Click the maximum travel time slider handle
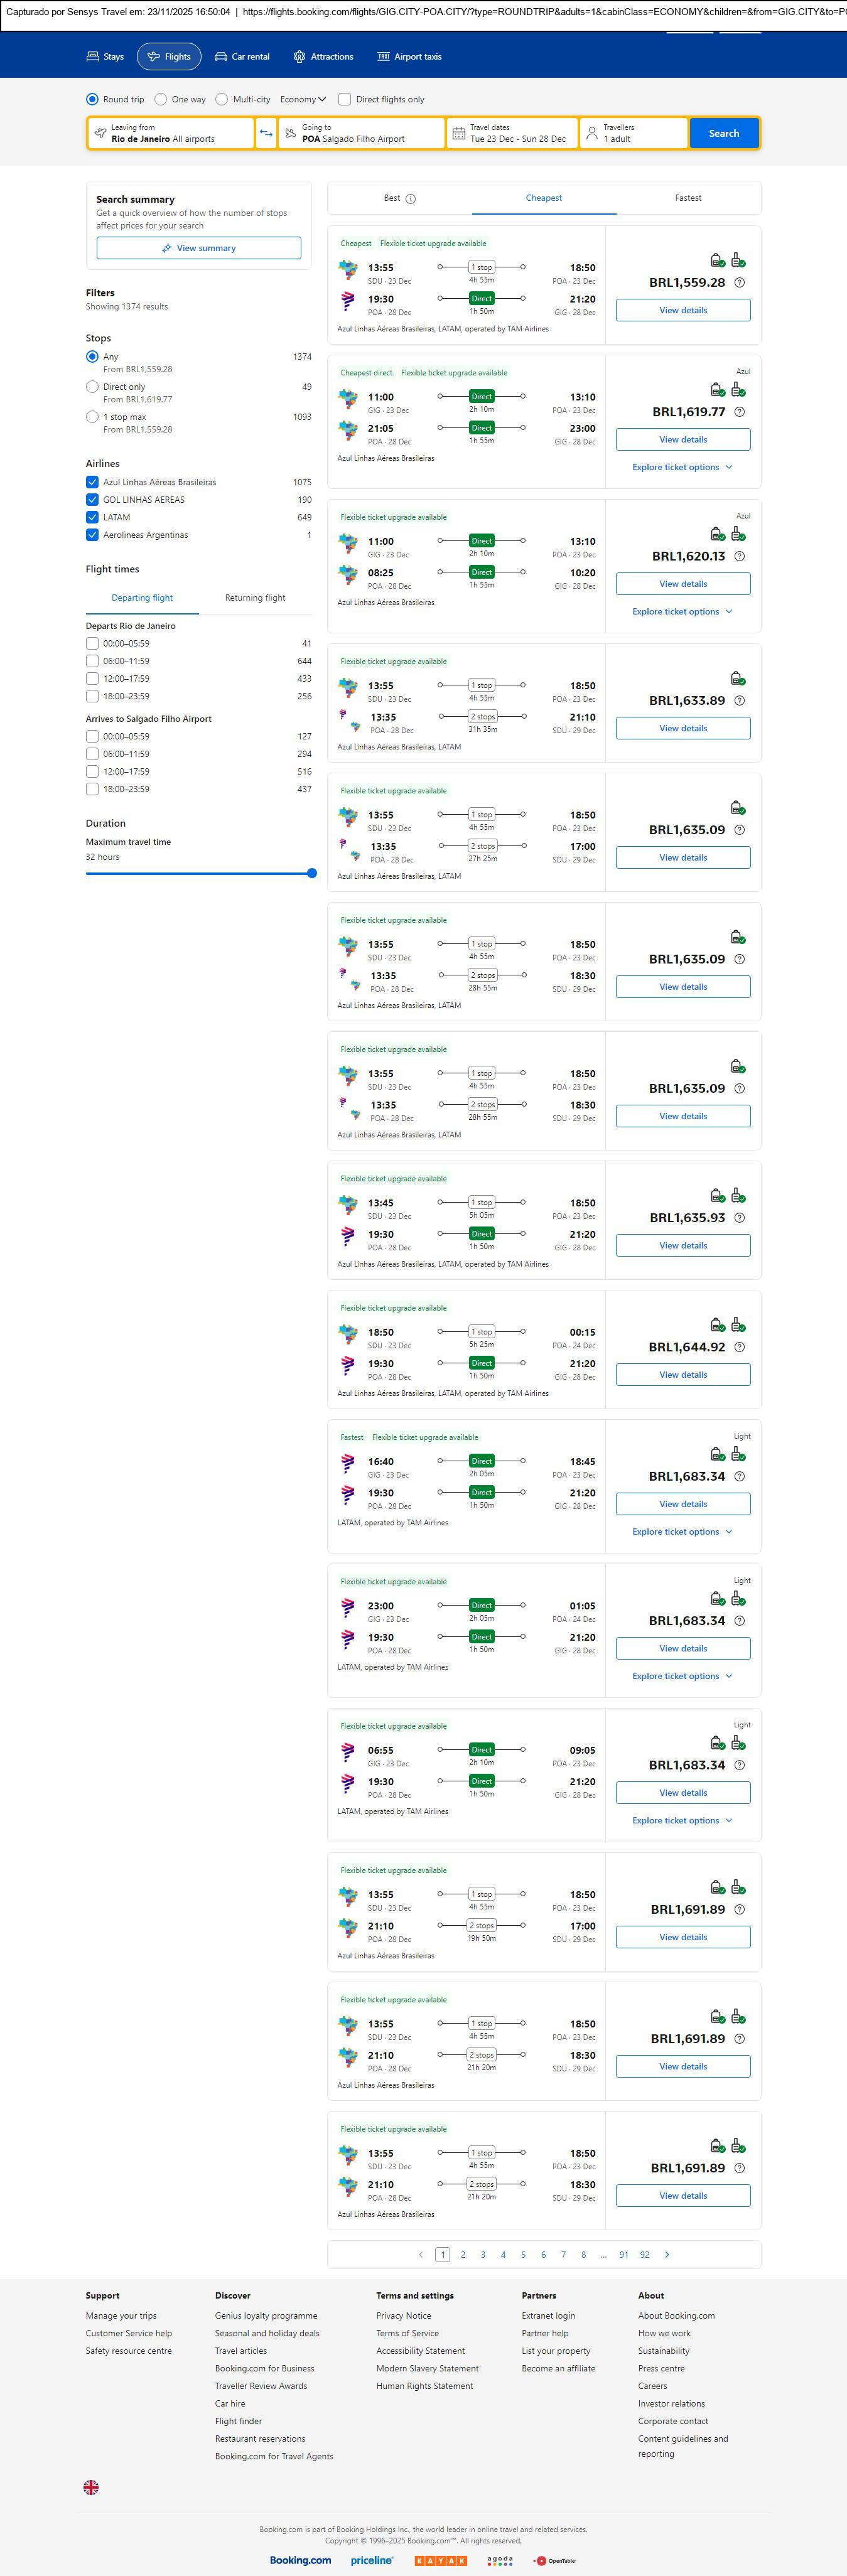 coord(312,873)
